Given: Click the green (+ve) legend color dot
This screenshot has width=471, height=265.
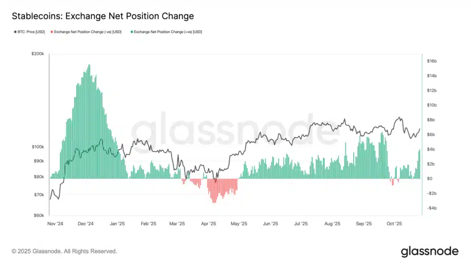Looking at the screenshot, I should pos(132,32).
